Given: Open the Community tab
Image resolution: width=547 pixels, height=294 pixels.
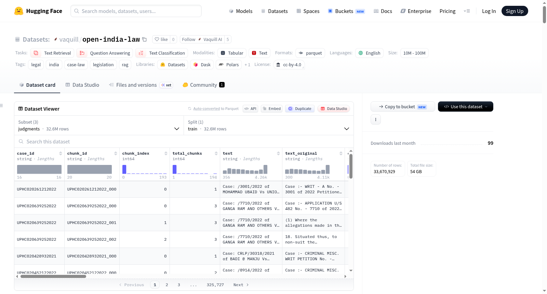Looking at the screenshot, I should [203, 85].
